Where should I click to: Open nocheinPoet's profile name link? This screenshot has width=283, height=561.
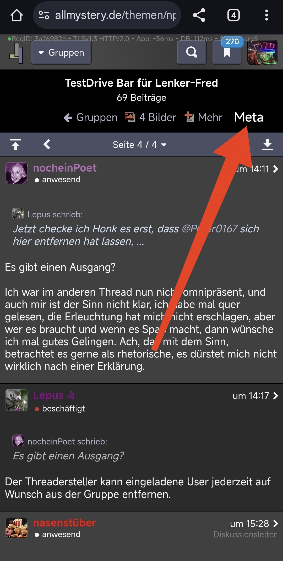click(x=65, y=168)
